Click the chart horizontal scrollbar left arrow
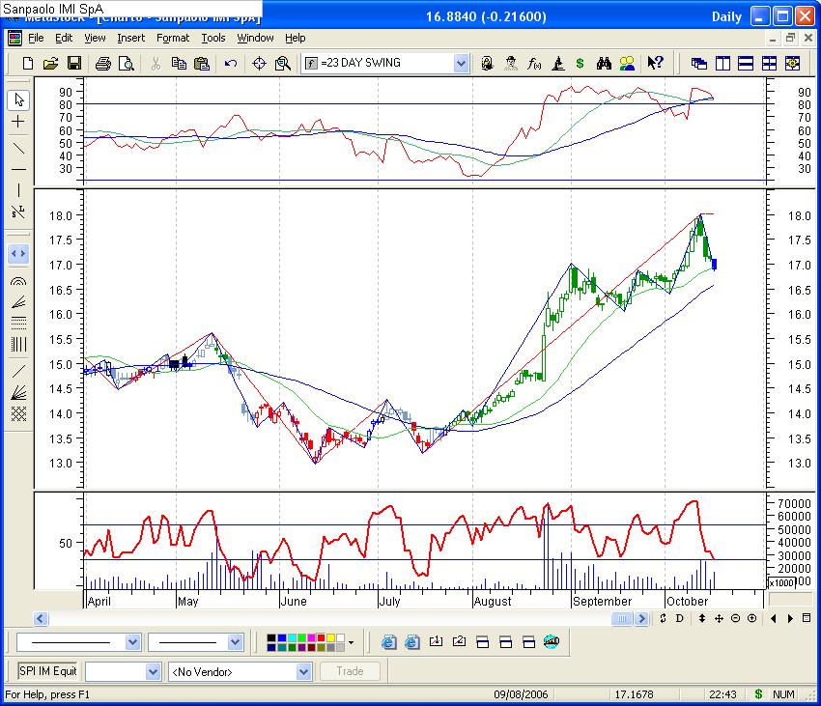This screenshot has width=821, height=706. [x=42, y=618]
